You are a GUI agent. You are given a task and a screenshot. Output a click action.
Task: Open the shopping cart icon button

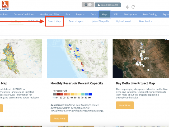(x=88, y=5)
